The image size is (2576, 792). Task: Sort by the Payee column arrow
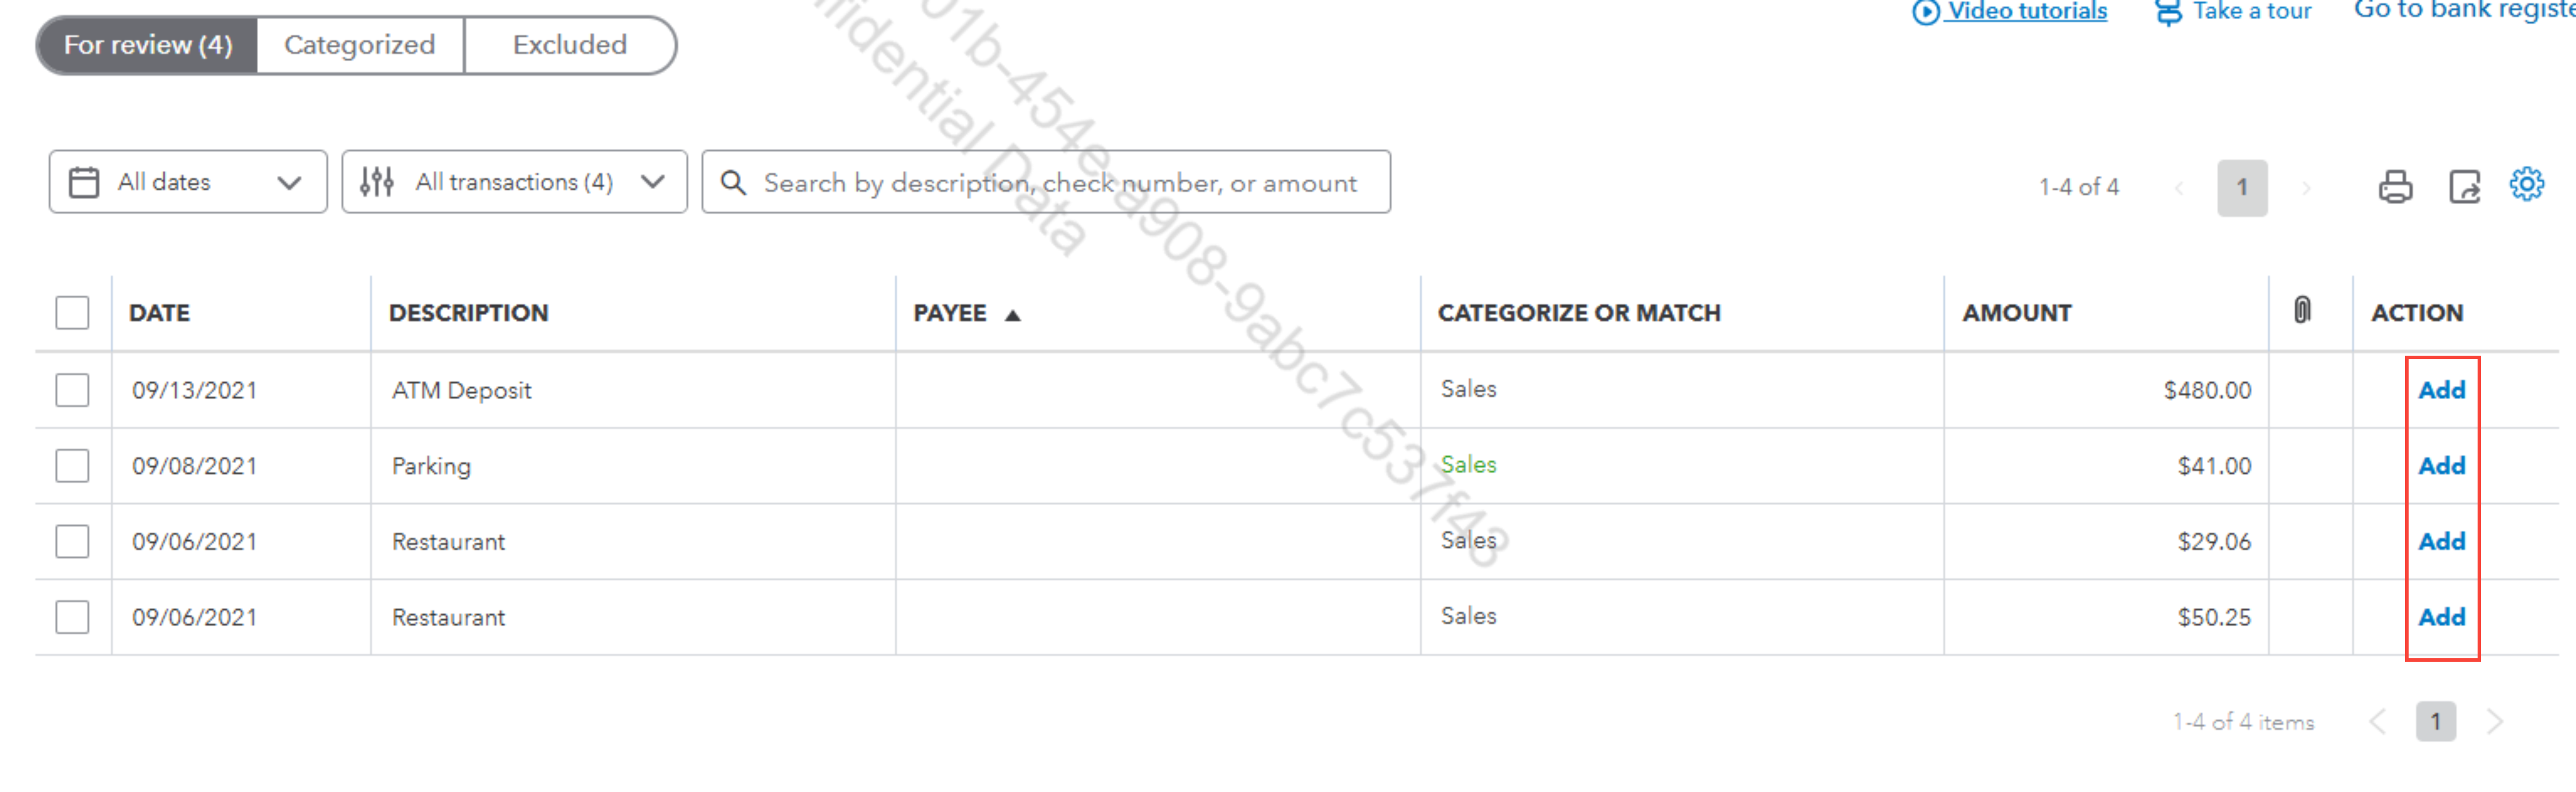[1012, 315]
